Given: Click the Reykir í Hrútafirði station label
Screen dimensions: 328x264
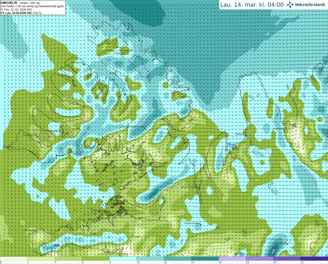Looking at the screenshot, I should coord(190,187).
